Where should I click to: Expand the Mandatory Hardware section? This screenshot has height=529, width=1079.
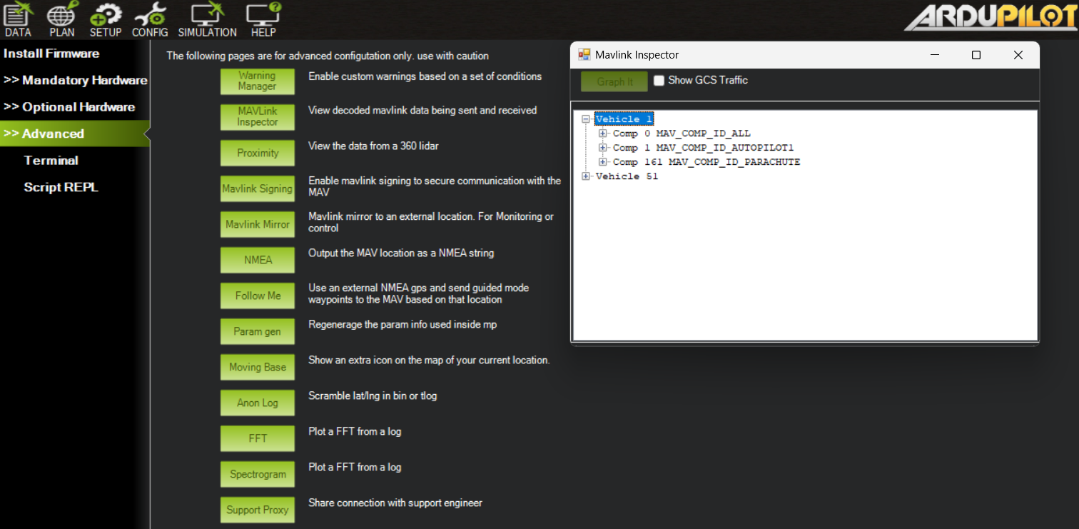tap(75, 80)
